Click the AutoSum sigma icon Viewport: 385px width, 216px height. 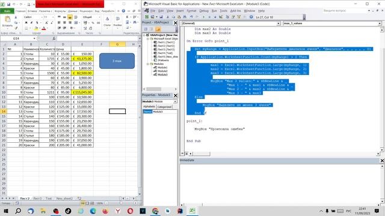coord(127,17)
